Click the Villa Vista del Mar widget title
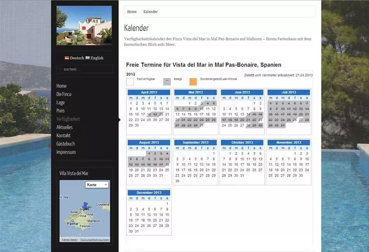Viewport: 369px width, 252px height. pyautogui.click(x=74, y=174)
